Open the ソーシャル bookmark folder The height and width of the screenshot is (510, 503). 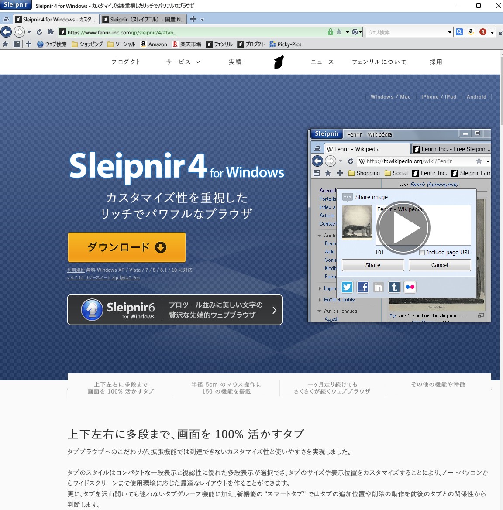pos(121,44)
